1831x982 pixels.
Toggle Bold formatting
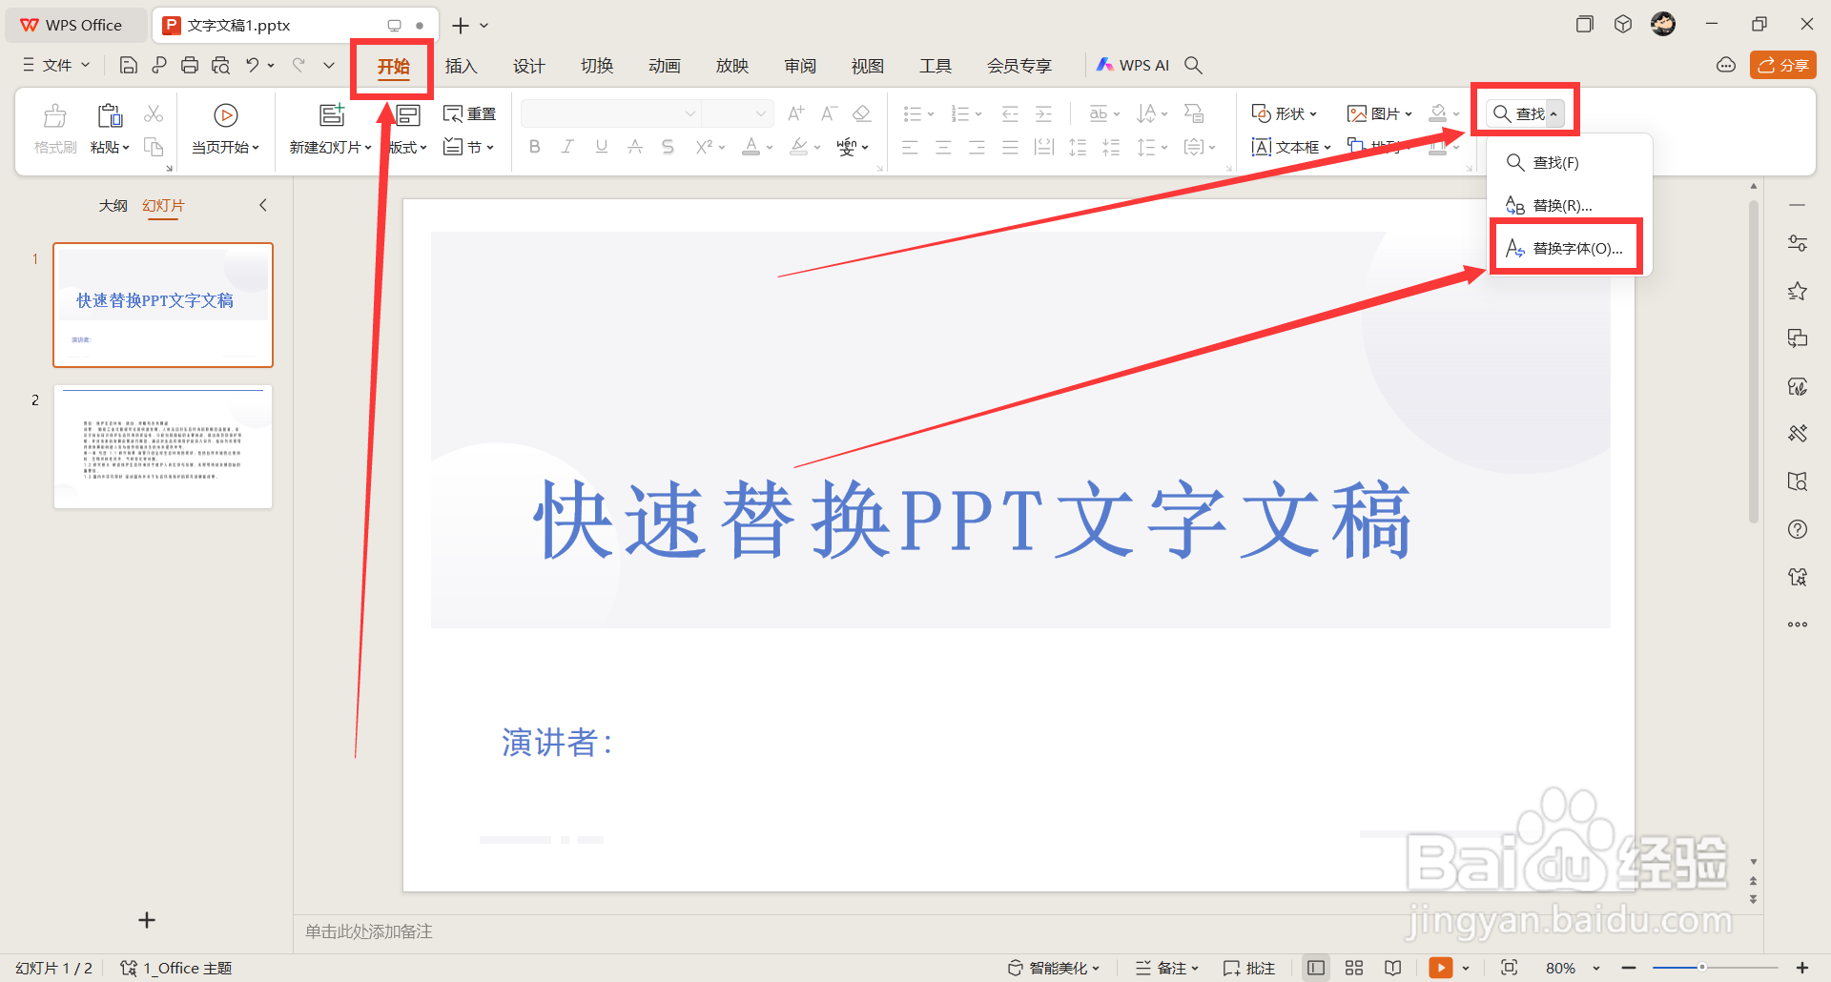[x=535, y=147]
